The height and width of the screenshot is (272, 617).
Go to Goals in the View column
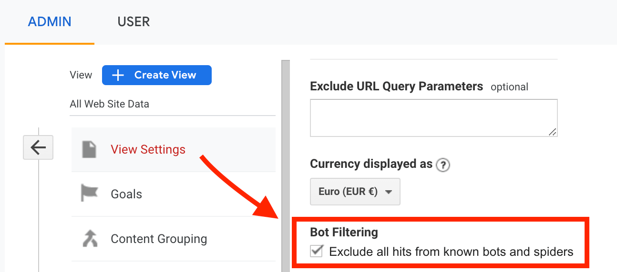pyautogui.click(x=126, y=194)
